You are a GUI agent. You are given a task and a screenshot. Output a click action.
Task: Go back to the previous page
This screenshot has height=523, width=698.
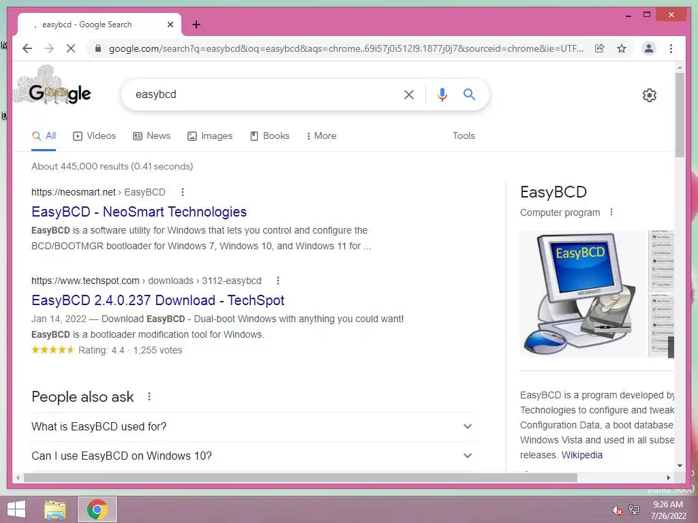[27, 48]
